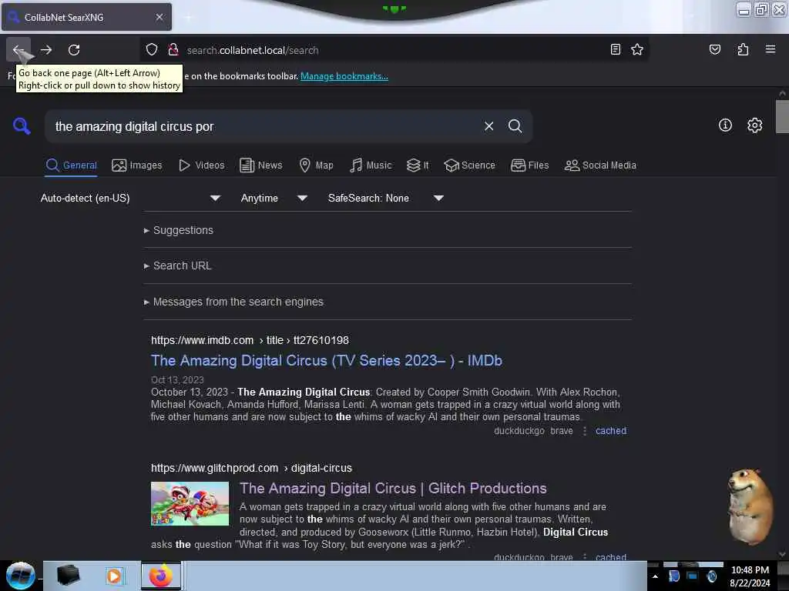Open imdb.com result URL
789x591 pixels.
[x=250, y=340]
